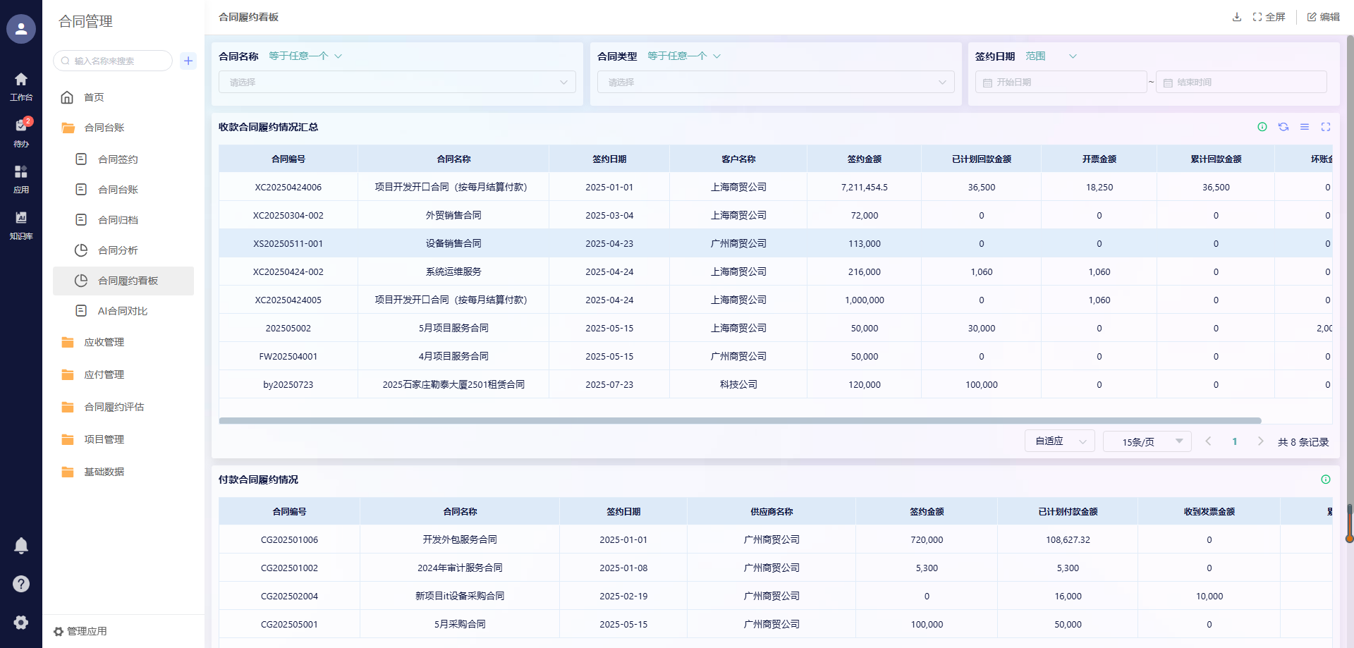
Task: Click the plus icon beside search box
Action: [x=188, y=61]
